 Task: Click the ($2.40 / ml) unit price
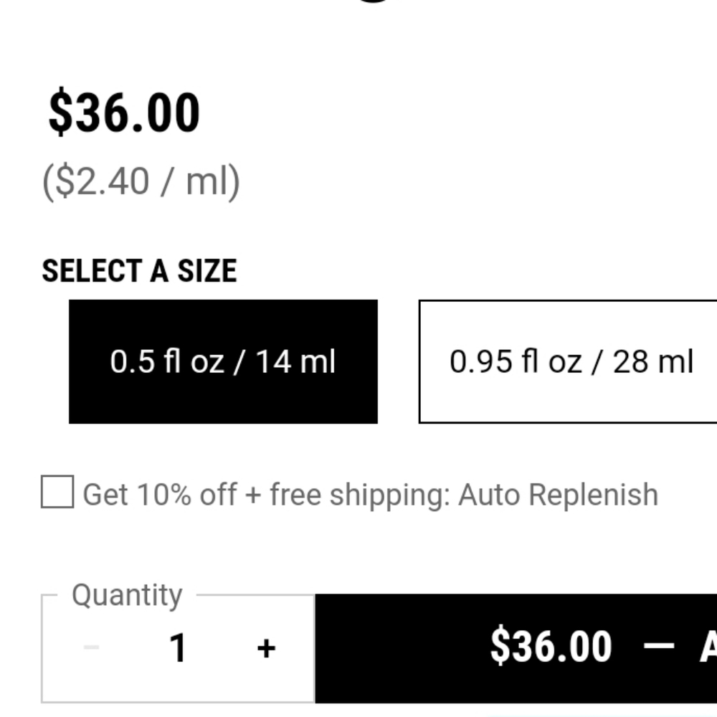(141, 181)
